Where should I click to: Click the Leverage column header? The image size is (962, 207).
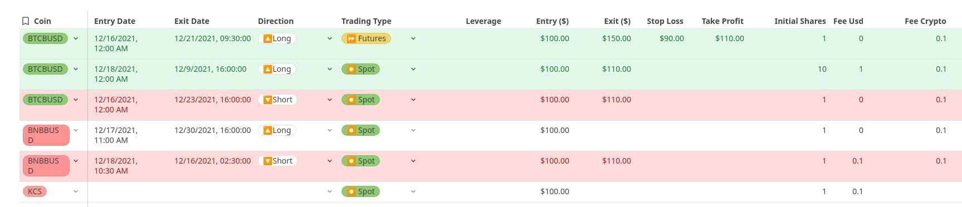coord(484,21)
